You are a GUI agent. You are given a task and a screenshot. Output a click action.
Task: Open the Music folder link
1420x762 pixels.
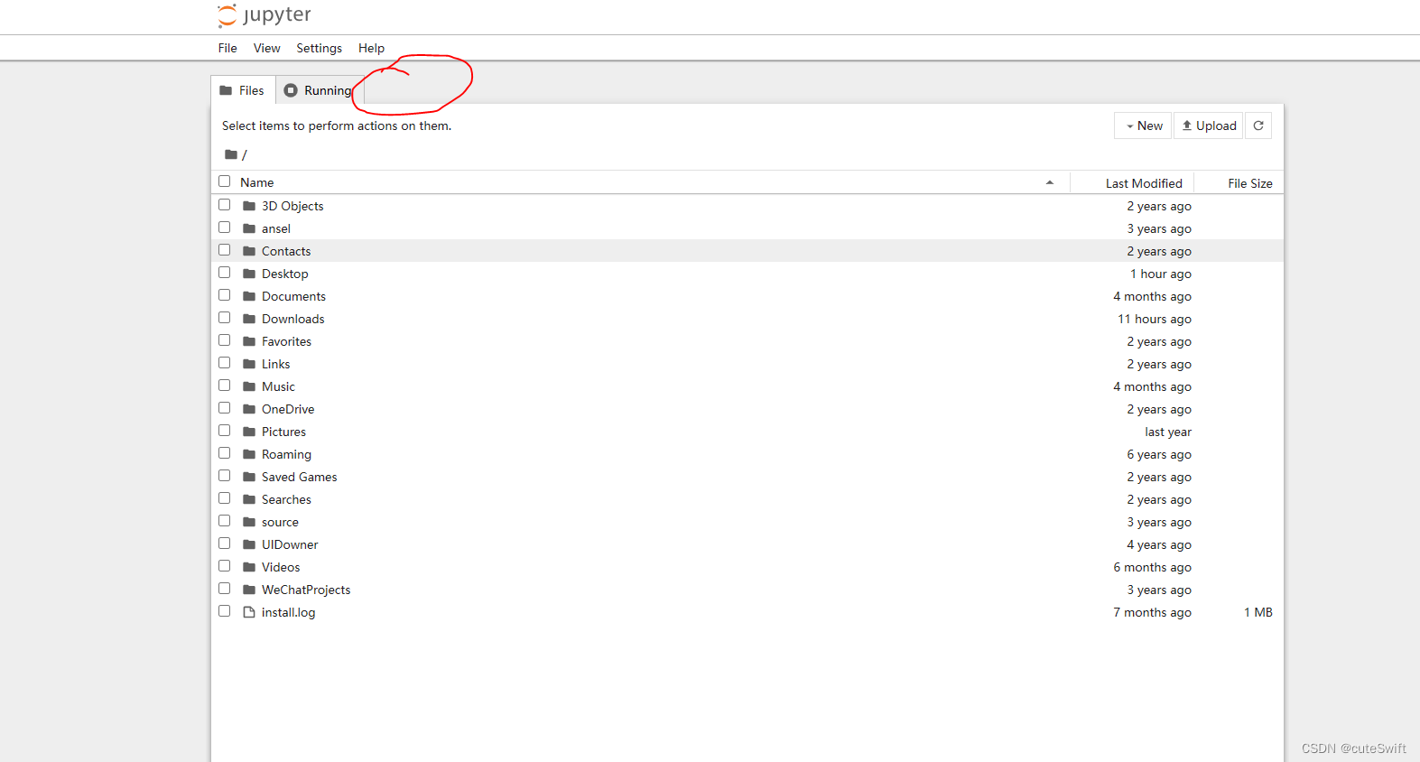coord(278,386)
